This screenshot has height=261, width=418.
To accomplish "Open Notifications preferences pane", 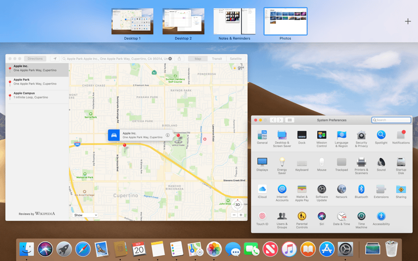I will click(x=401, y=137).
